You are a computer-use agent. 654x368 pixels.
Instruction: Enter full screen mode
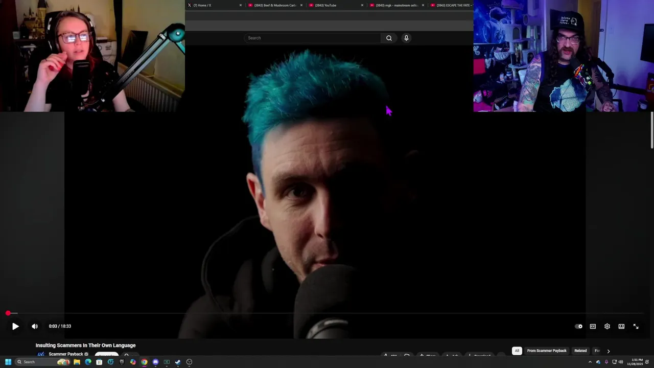[636, 326]
